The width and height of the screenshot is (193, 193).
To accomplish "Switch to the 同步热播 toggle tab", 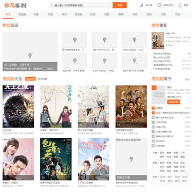I will 42,79.
